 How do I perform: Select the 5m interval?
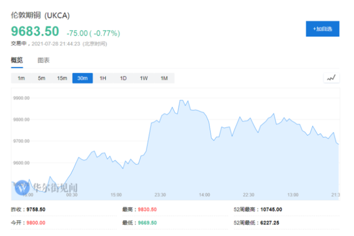point(41,78)
